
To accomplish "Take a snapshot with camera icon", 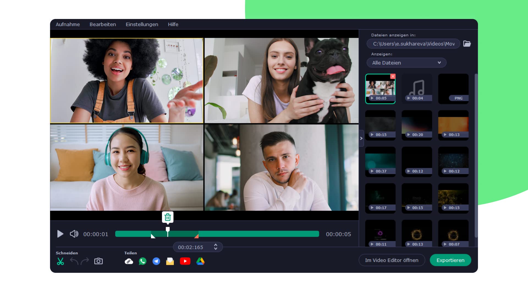I will [x=98, y=261].
